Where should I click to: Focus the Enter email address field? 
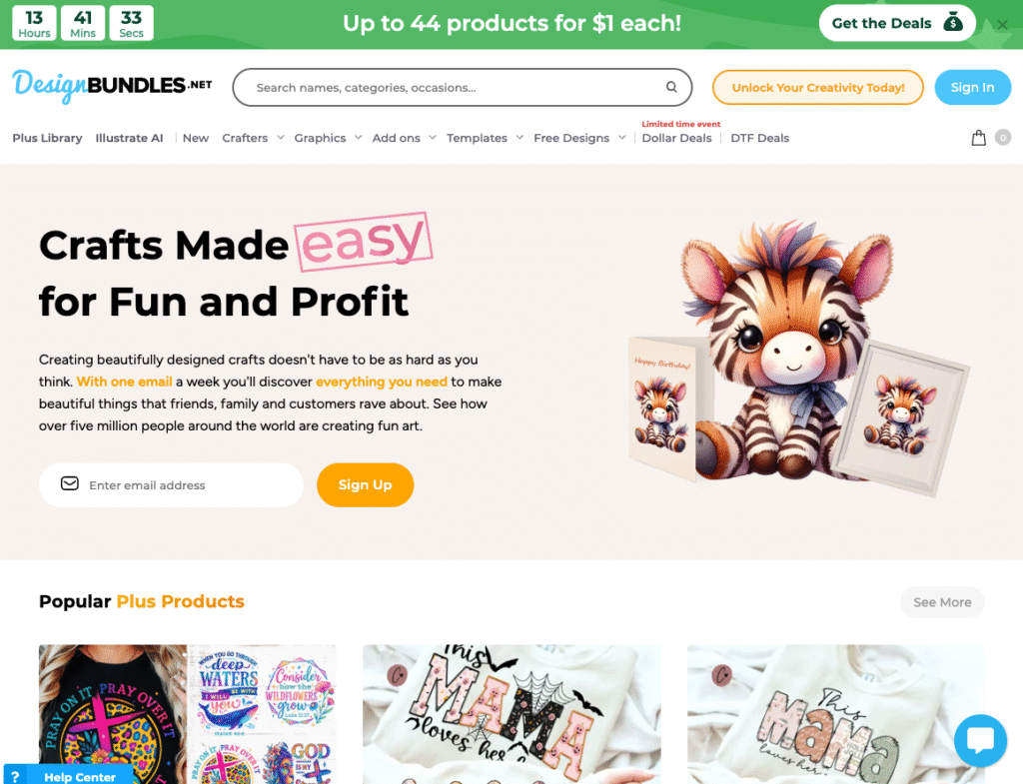pyautogui.click(x=171, y=484)
